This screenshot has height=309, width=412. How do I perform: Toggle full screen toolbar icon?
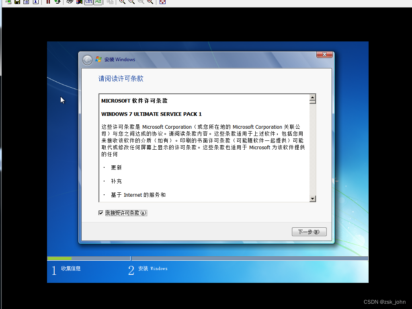coord(163,2)
